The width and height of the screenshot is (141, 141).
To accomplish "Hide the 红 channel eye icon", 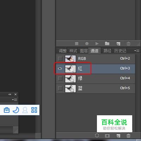I will coord(60,68).
